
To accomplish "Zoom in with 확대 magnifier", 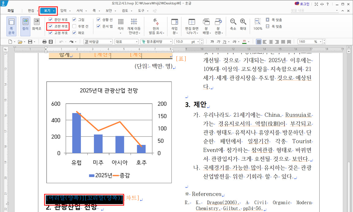I will tap(243, 24).
